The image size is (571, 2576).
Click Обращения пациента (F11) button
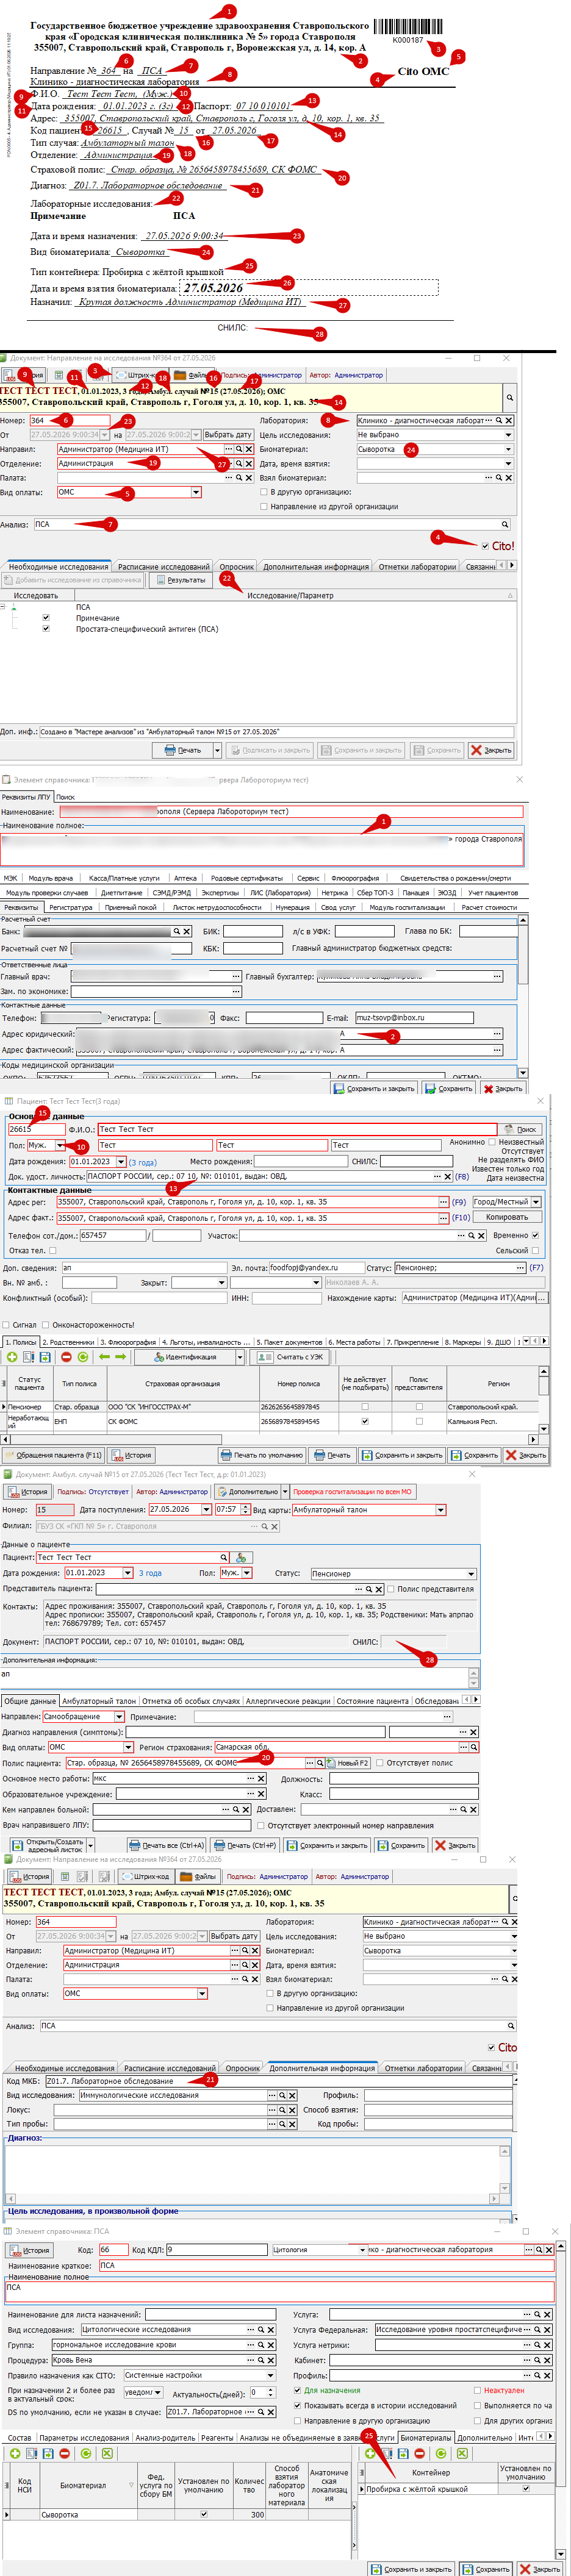click(x=54, y=1455)
